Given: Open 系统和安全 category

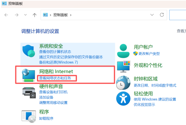Looking at the screenshot, I should tap(51, 46).
